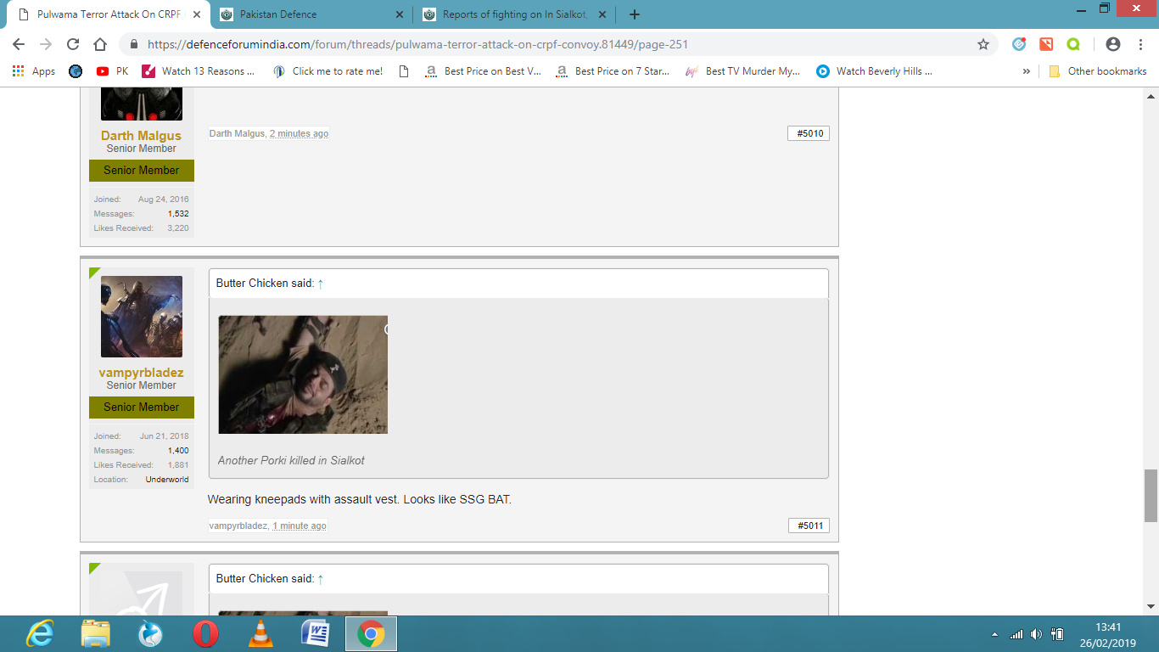Click the Apps grid shortcut
This screenshot has height=652, width=1159.
tap(34, 71)
